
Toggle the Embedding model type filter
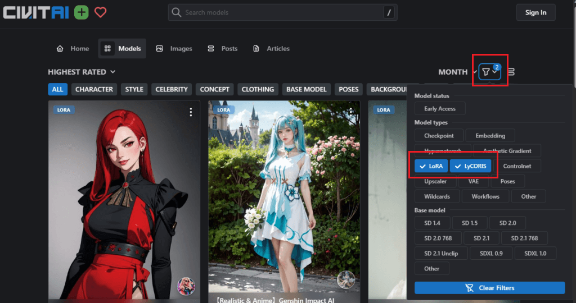[490, 136]
